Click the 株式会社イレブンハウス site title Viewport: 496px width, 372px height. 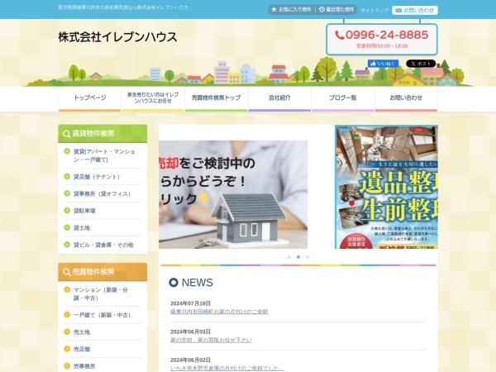click(117, 37)
